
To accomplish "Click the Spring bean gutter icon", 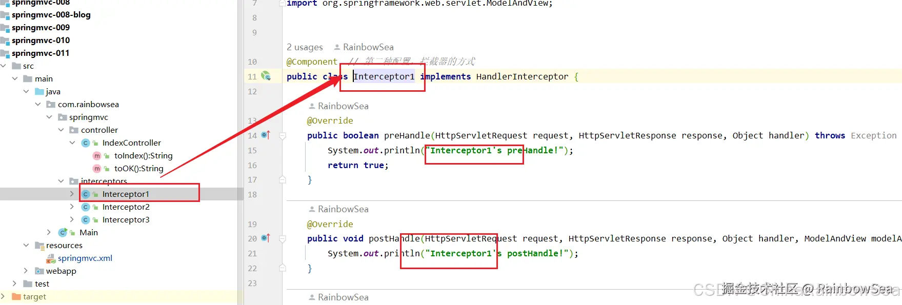I will (x=266, y=76).
